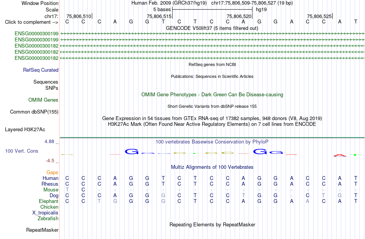Select the Elephant species label

tap(49, 201)
